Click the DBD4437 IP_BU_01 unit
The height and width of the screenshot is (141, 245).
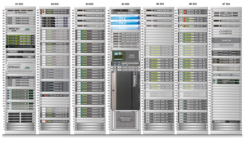[x=55, y=121]
